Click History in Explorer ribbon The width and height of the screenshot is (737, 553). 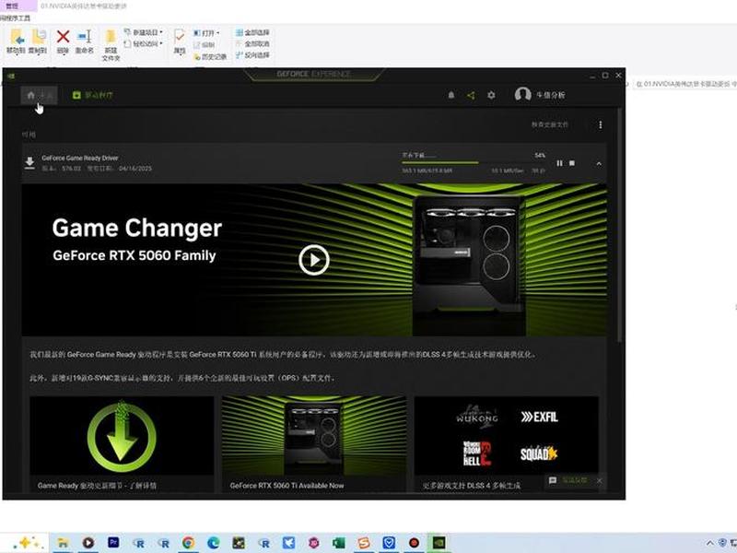pyautogui.click(x=210, y=57)
